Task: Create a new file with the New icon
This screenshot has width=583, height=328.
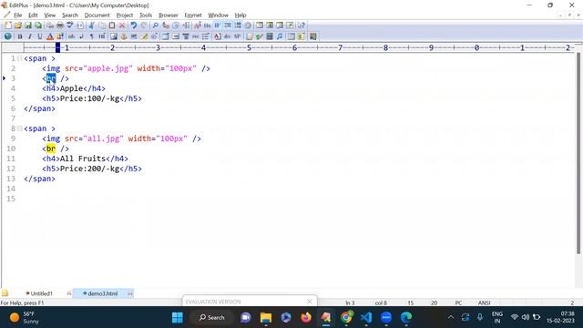Action: (8, 26)
